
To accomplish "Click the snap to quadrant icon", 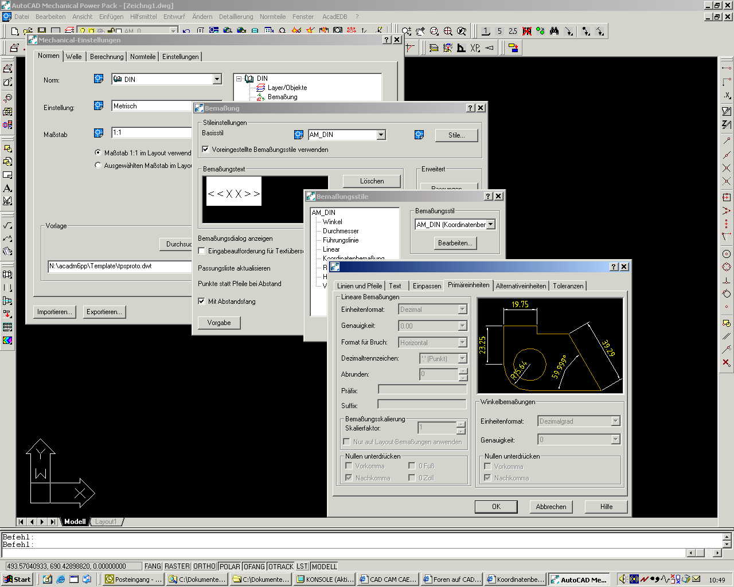I will click(727, 267).
